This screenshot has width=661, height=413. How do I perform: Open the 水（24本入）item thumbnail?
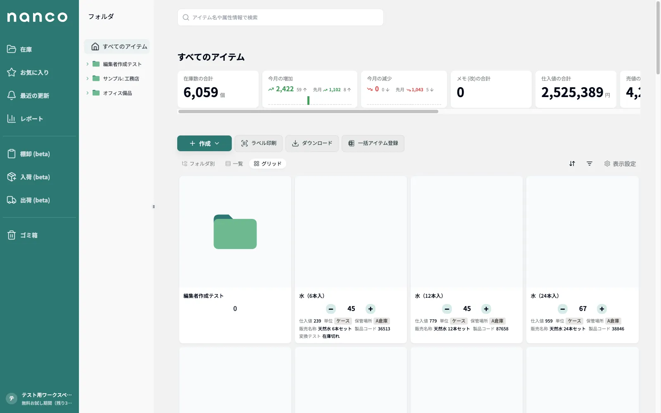(583, 232)
